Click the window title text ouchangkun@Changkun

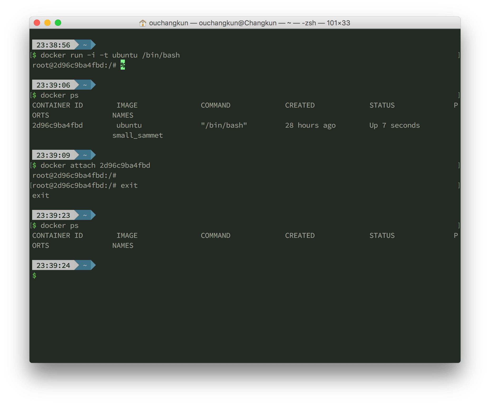click(x=238, y=23)
